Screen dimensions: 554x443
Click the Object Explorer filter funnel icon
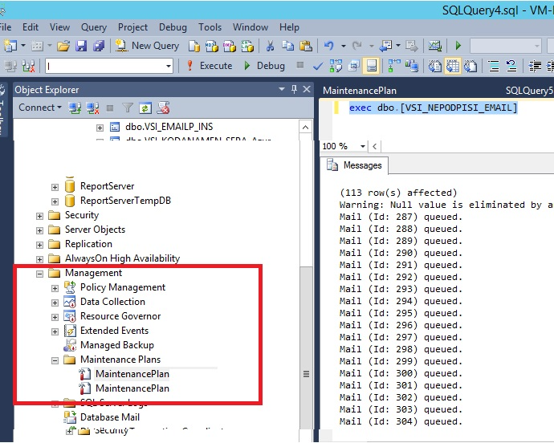[127, 108]
